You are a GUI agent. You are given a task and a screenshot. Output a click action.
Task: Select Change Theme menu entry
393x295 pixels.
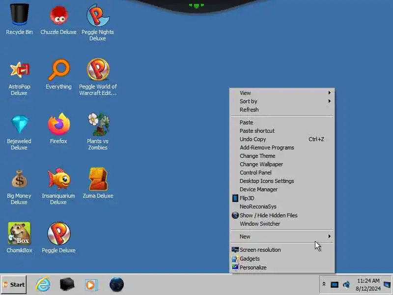click(282, 156)
